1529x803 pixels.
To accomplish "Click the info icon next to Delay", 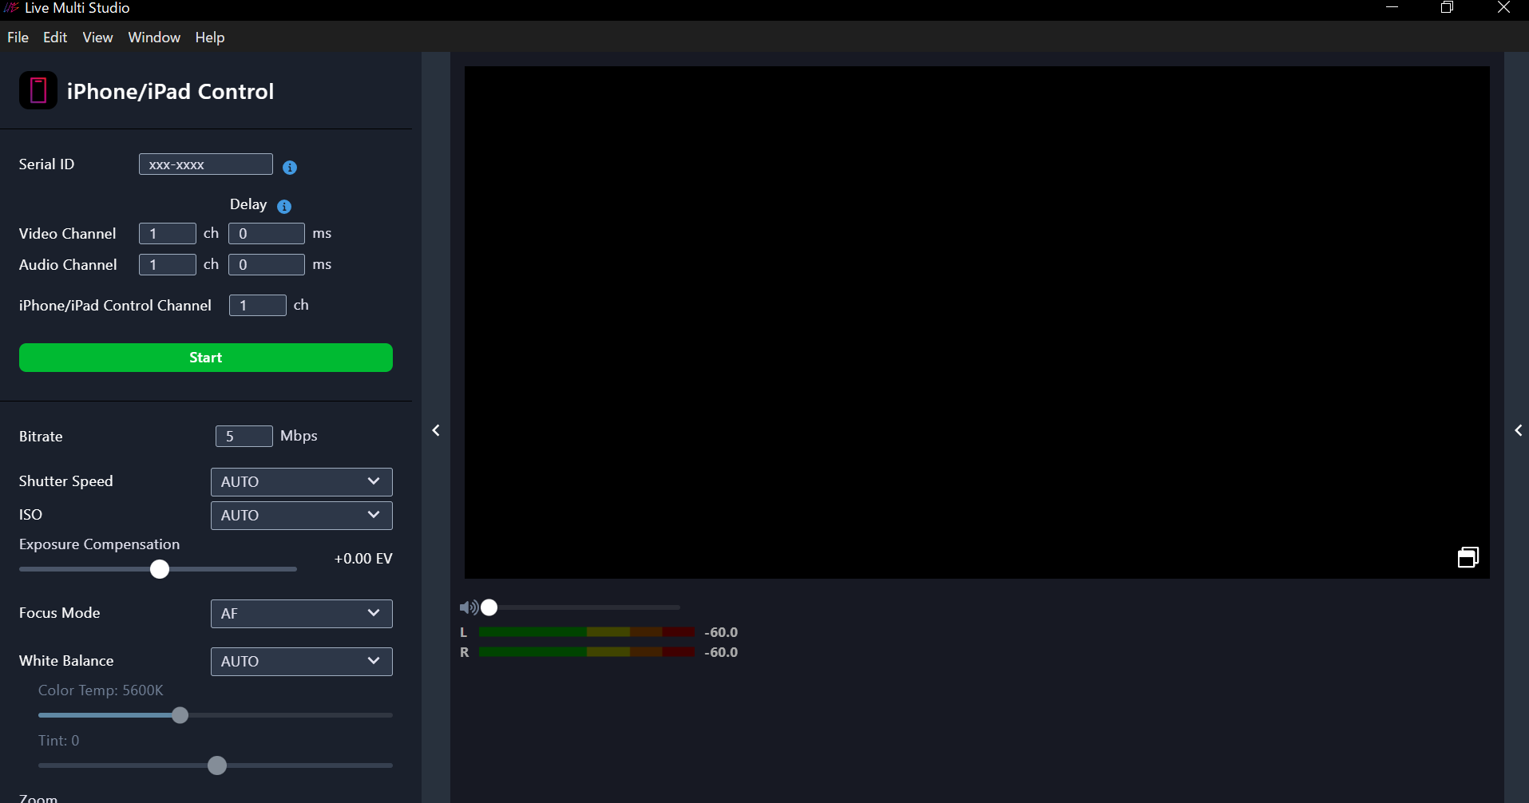I will (284, 206).
